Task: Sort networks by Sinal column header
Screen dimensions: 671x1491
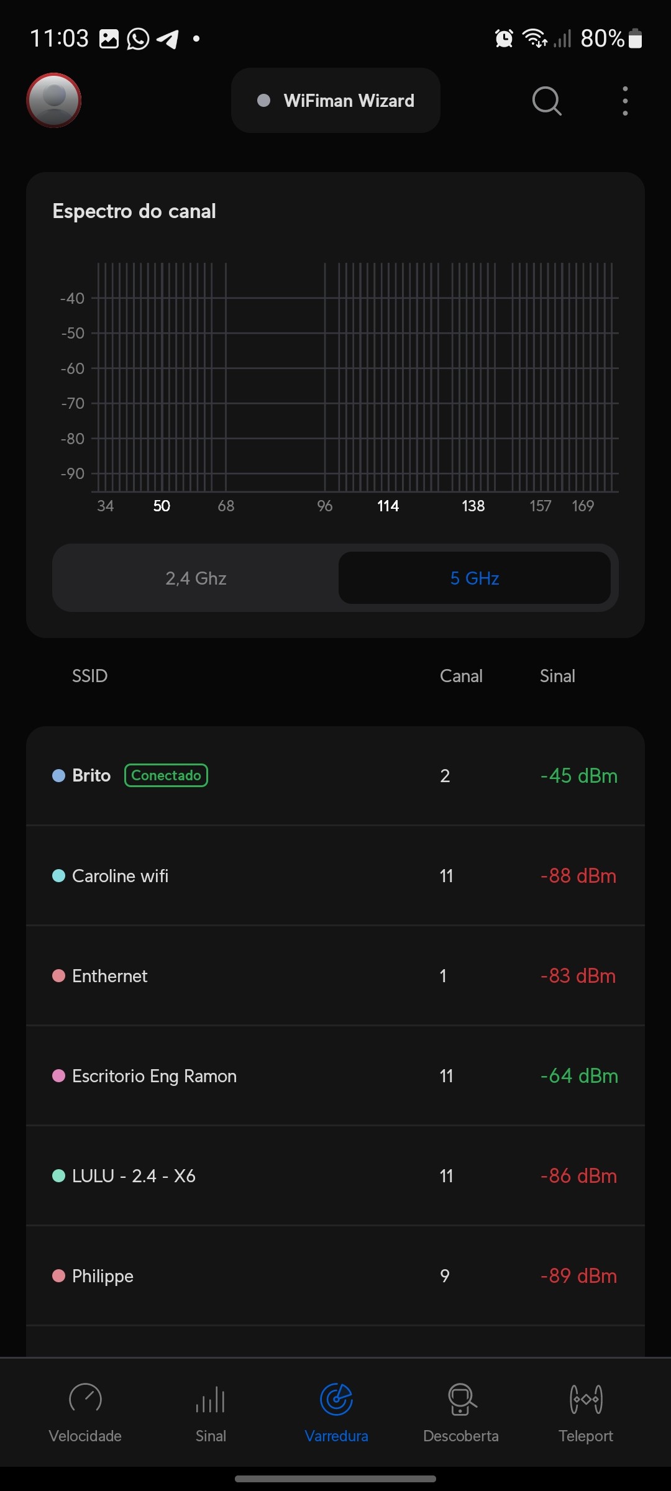Action: click(557, 676)
